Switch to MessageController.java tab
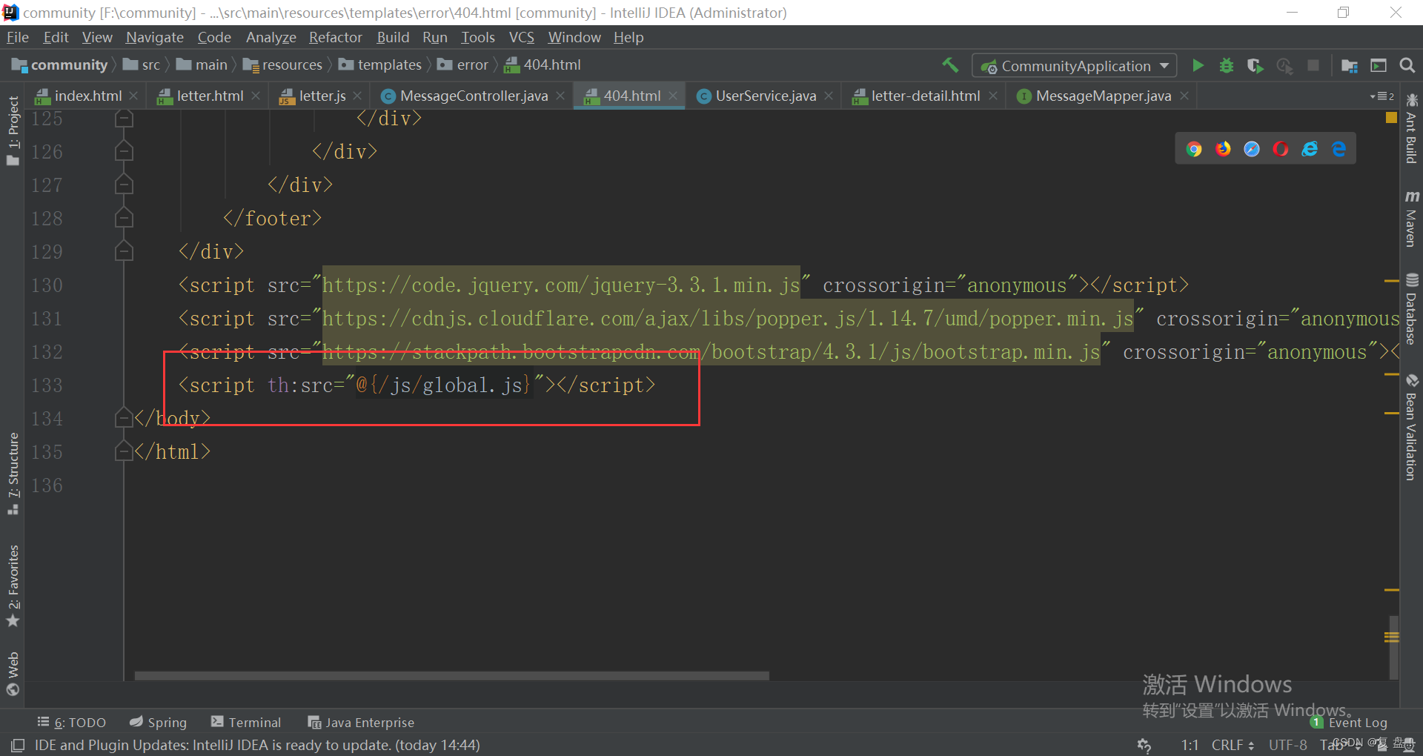The height and width of the screenshot is (756, 1423). (473, 96)
